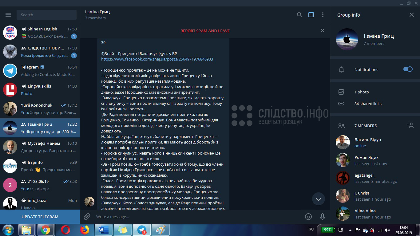The height and width of the screenshot is (236, 420).
Task: Launch Opera from the taskbar
Action: (x=65, y=230)
